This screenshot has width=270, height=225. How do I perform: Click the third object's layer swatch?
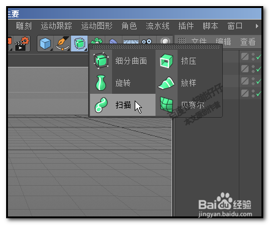pyautogui.click(x=245, y=81)
